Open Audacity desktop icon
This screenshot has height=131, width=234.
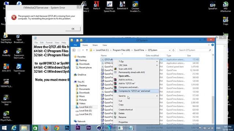coord(6,53)
